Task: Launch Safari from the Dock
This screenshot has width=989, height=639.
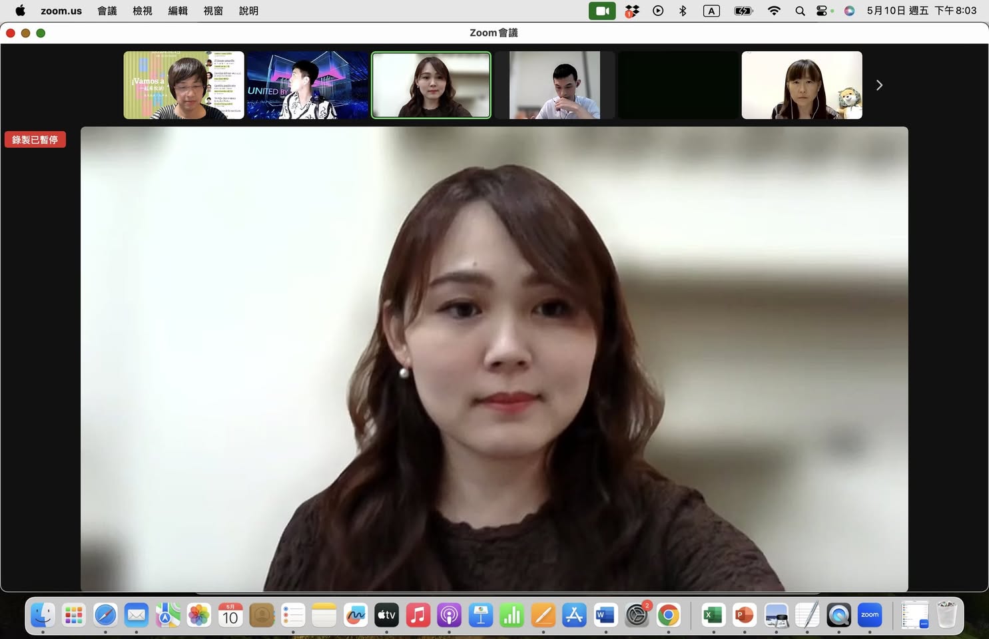Action: tap(105, 615)
